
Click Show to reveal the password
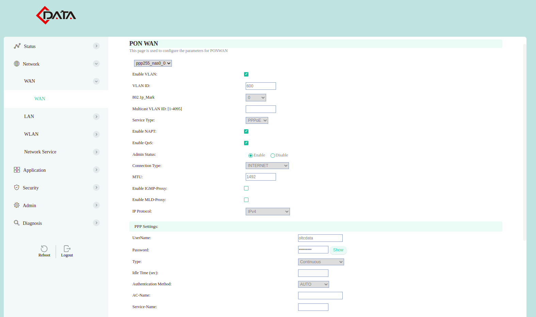tap(338, 250)
